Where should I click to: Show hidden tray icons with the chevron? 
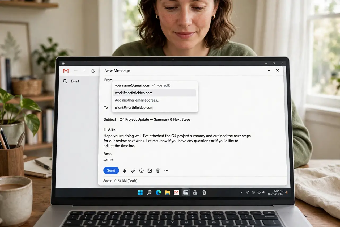[241, 192]
